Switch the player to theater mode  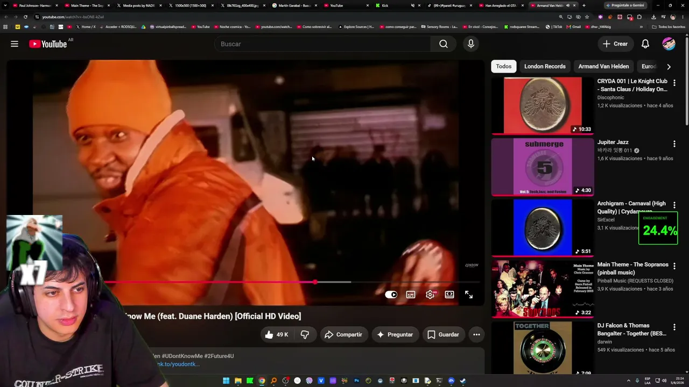(449, 295)
